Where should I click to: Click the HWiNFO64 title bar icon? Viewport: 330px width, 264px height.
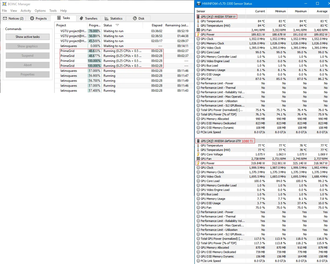click(199, 4)
